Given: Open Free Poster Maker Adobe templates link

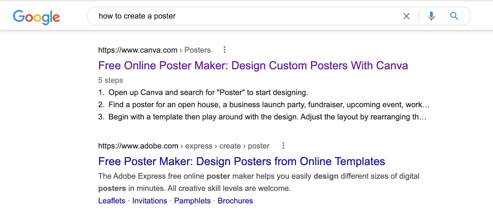Looking at the screenshot, I should (242, 162).
